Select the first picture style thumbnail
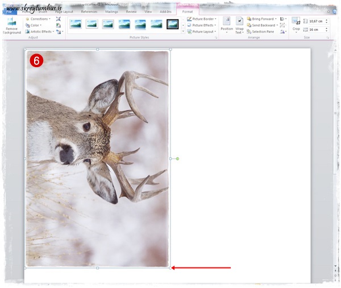The width and height of the screenshot is (341, 288). coord(76,24)
